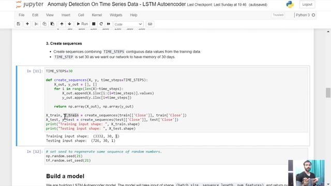The image size is (331, 186).
Task: Restart kernel and run all cells icon
Action: [x=109, y=24]
